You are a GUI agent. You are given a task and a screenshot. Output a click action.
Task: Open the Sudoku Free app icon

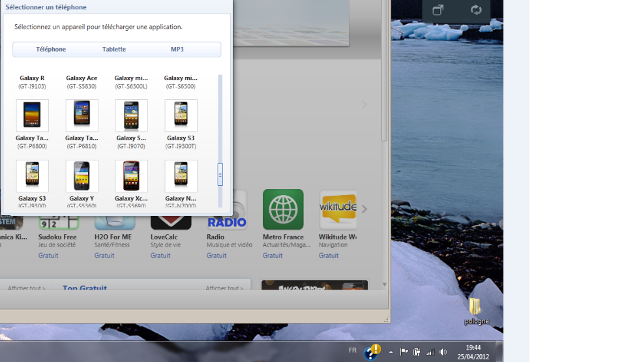click(59, 222)
